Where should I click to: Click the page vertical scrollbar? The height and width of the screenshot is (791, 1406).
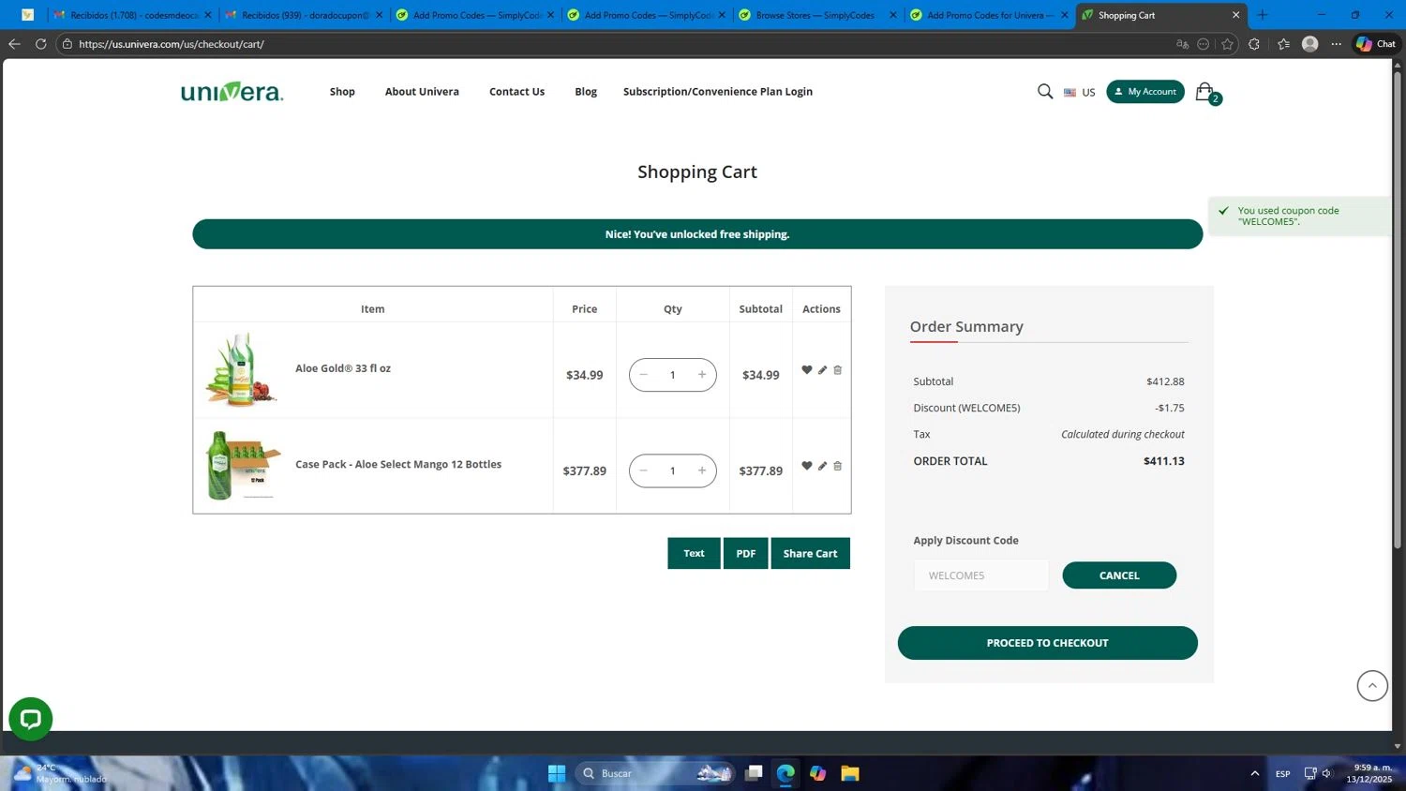[x=1397, y=309]
